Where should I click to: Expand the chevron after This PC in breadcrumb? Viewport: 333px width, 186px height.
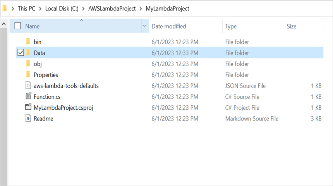[x=40, y=9]
